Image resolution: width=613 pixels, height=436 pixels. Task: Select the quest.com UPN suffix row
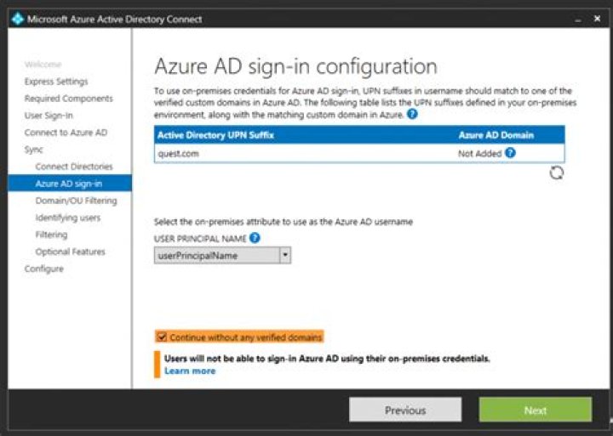click(x=359, y=153)
